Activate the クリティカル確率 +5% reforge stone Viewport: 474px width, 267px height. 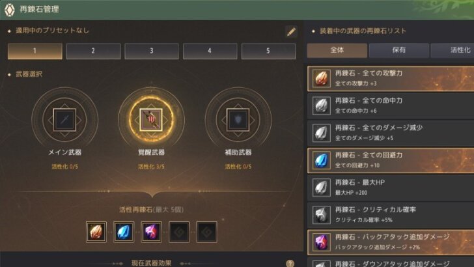click(x=391, y=215)
